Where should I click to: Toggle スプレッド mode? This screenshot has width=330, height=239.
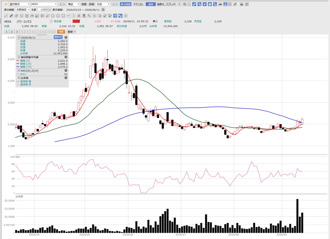pos(171,4)
